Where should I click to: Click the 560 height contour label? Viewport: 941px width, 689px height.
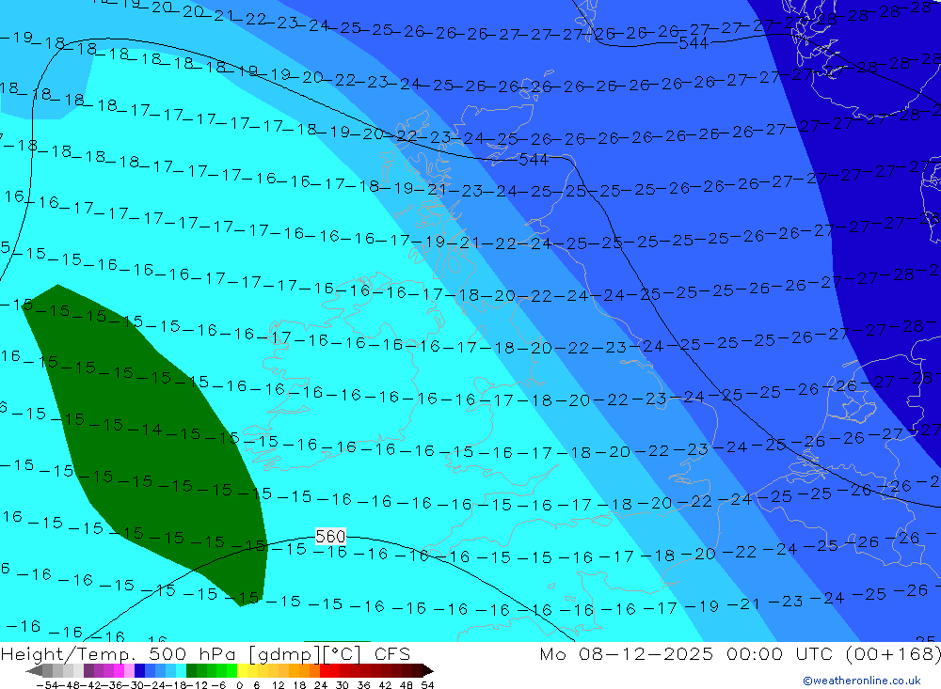point(330,536)
